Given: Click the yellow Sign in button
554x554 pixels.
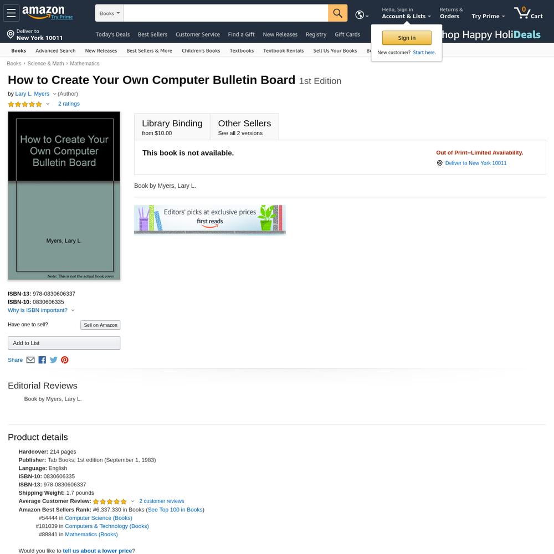Looking at the screenshot, I should pyautogui.click(x=407, y=38).
